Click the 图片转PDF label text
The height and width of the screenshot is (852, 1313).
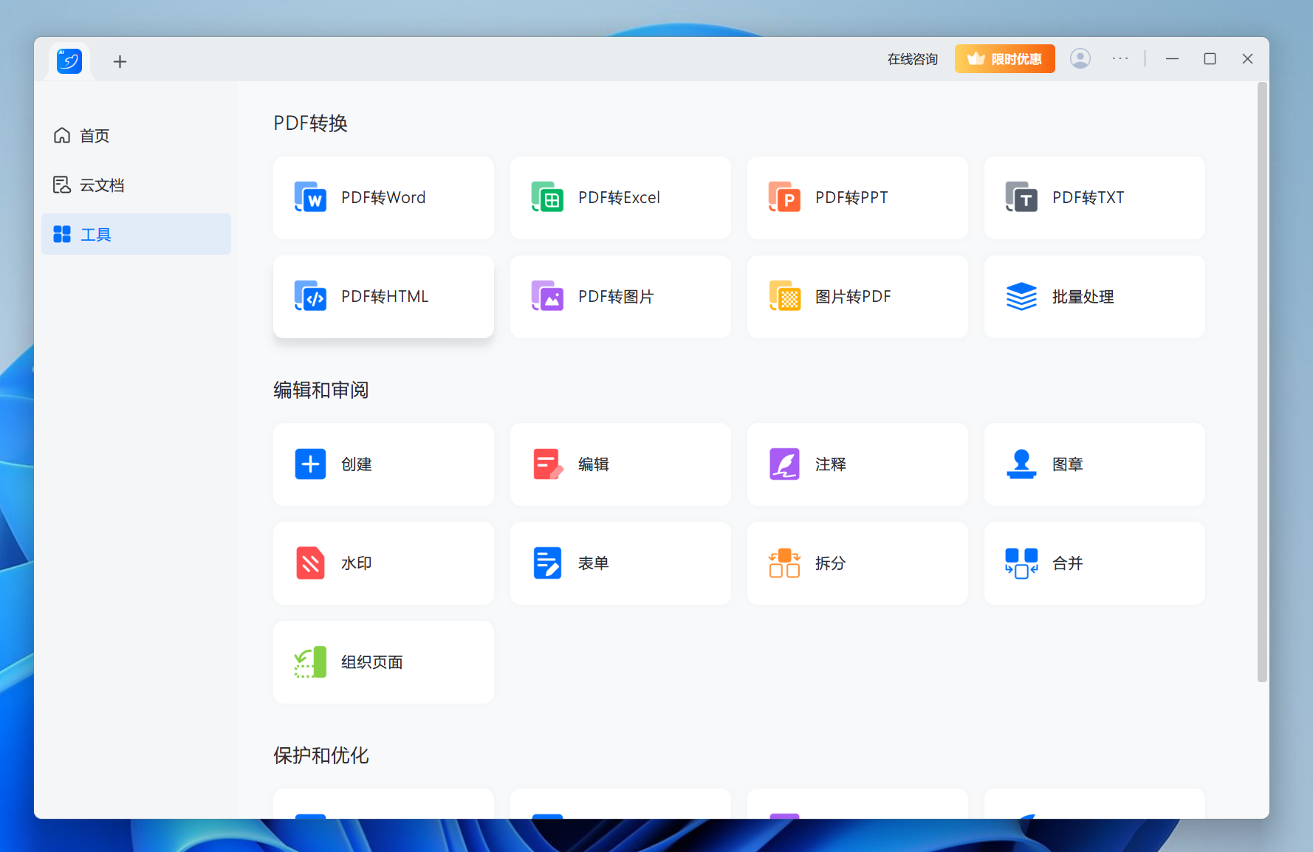point(853,296)
